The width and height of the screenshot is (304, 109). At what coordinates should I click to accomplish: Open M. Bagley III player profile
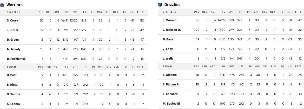[171, 104]
